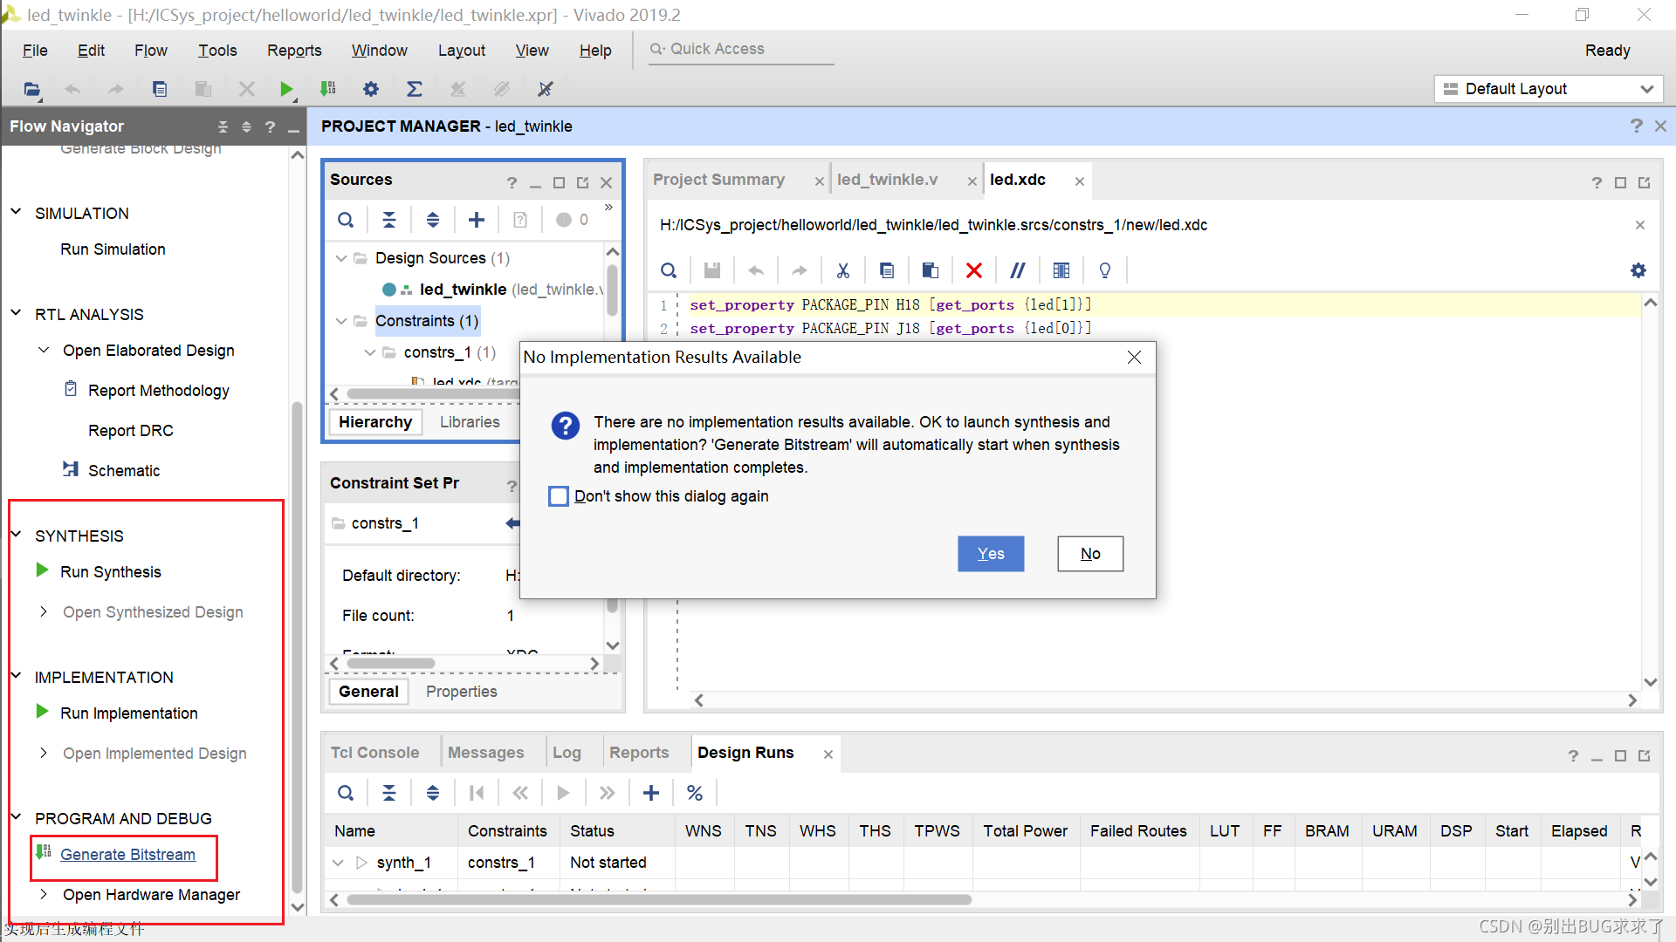The width and height of the screenshot is (1676, 942).
Task: Open Settings gear in main toolbar
Action: pos(371,89)
